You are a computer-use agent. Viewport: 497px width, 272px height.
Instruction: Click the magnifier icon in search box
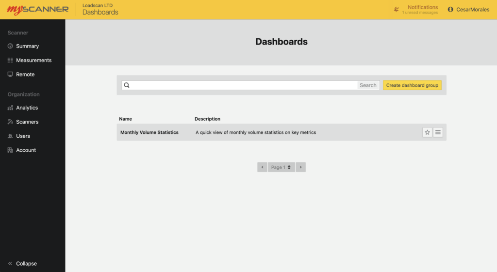point(127,85)
